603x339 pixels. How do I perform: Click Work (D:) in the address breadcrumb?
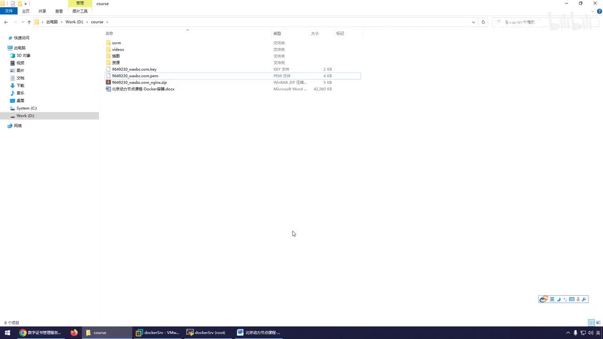click(x=74, y=22)
